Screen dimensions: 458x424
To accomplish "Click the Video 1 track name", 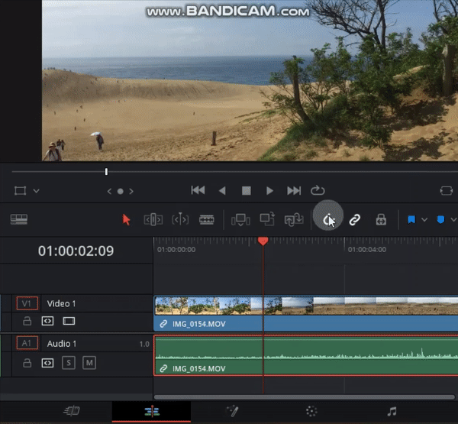I will click(x=61, y=303).
